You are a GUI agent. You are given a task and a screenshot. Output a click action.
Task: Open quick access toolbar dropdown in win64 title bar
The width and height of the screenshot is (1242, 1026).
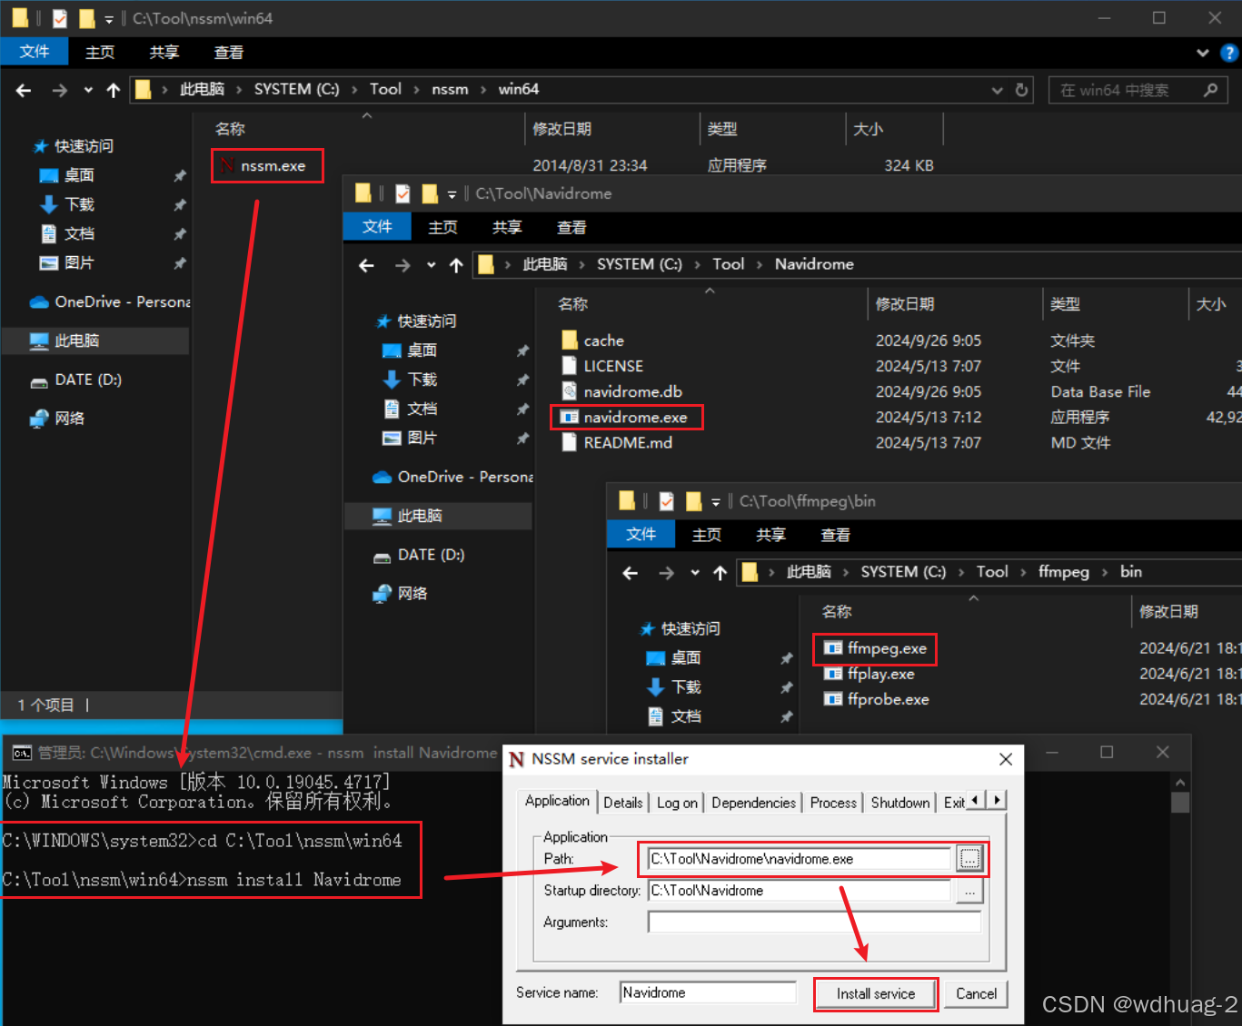tap(108, 19)
